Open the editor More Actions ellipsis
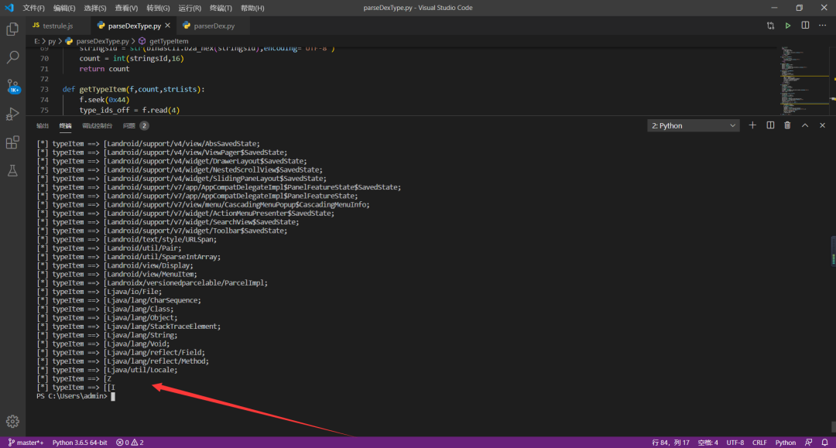836x448 pixels. pos(822,26)
